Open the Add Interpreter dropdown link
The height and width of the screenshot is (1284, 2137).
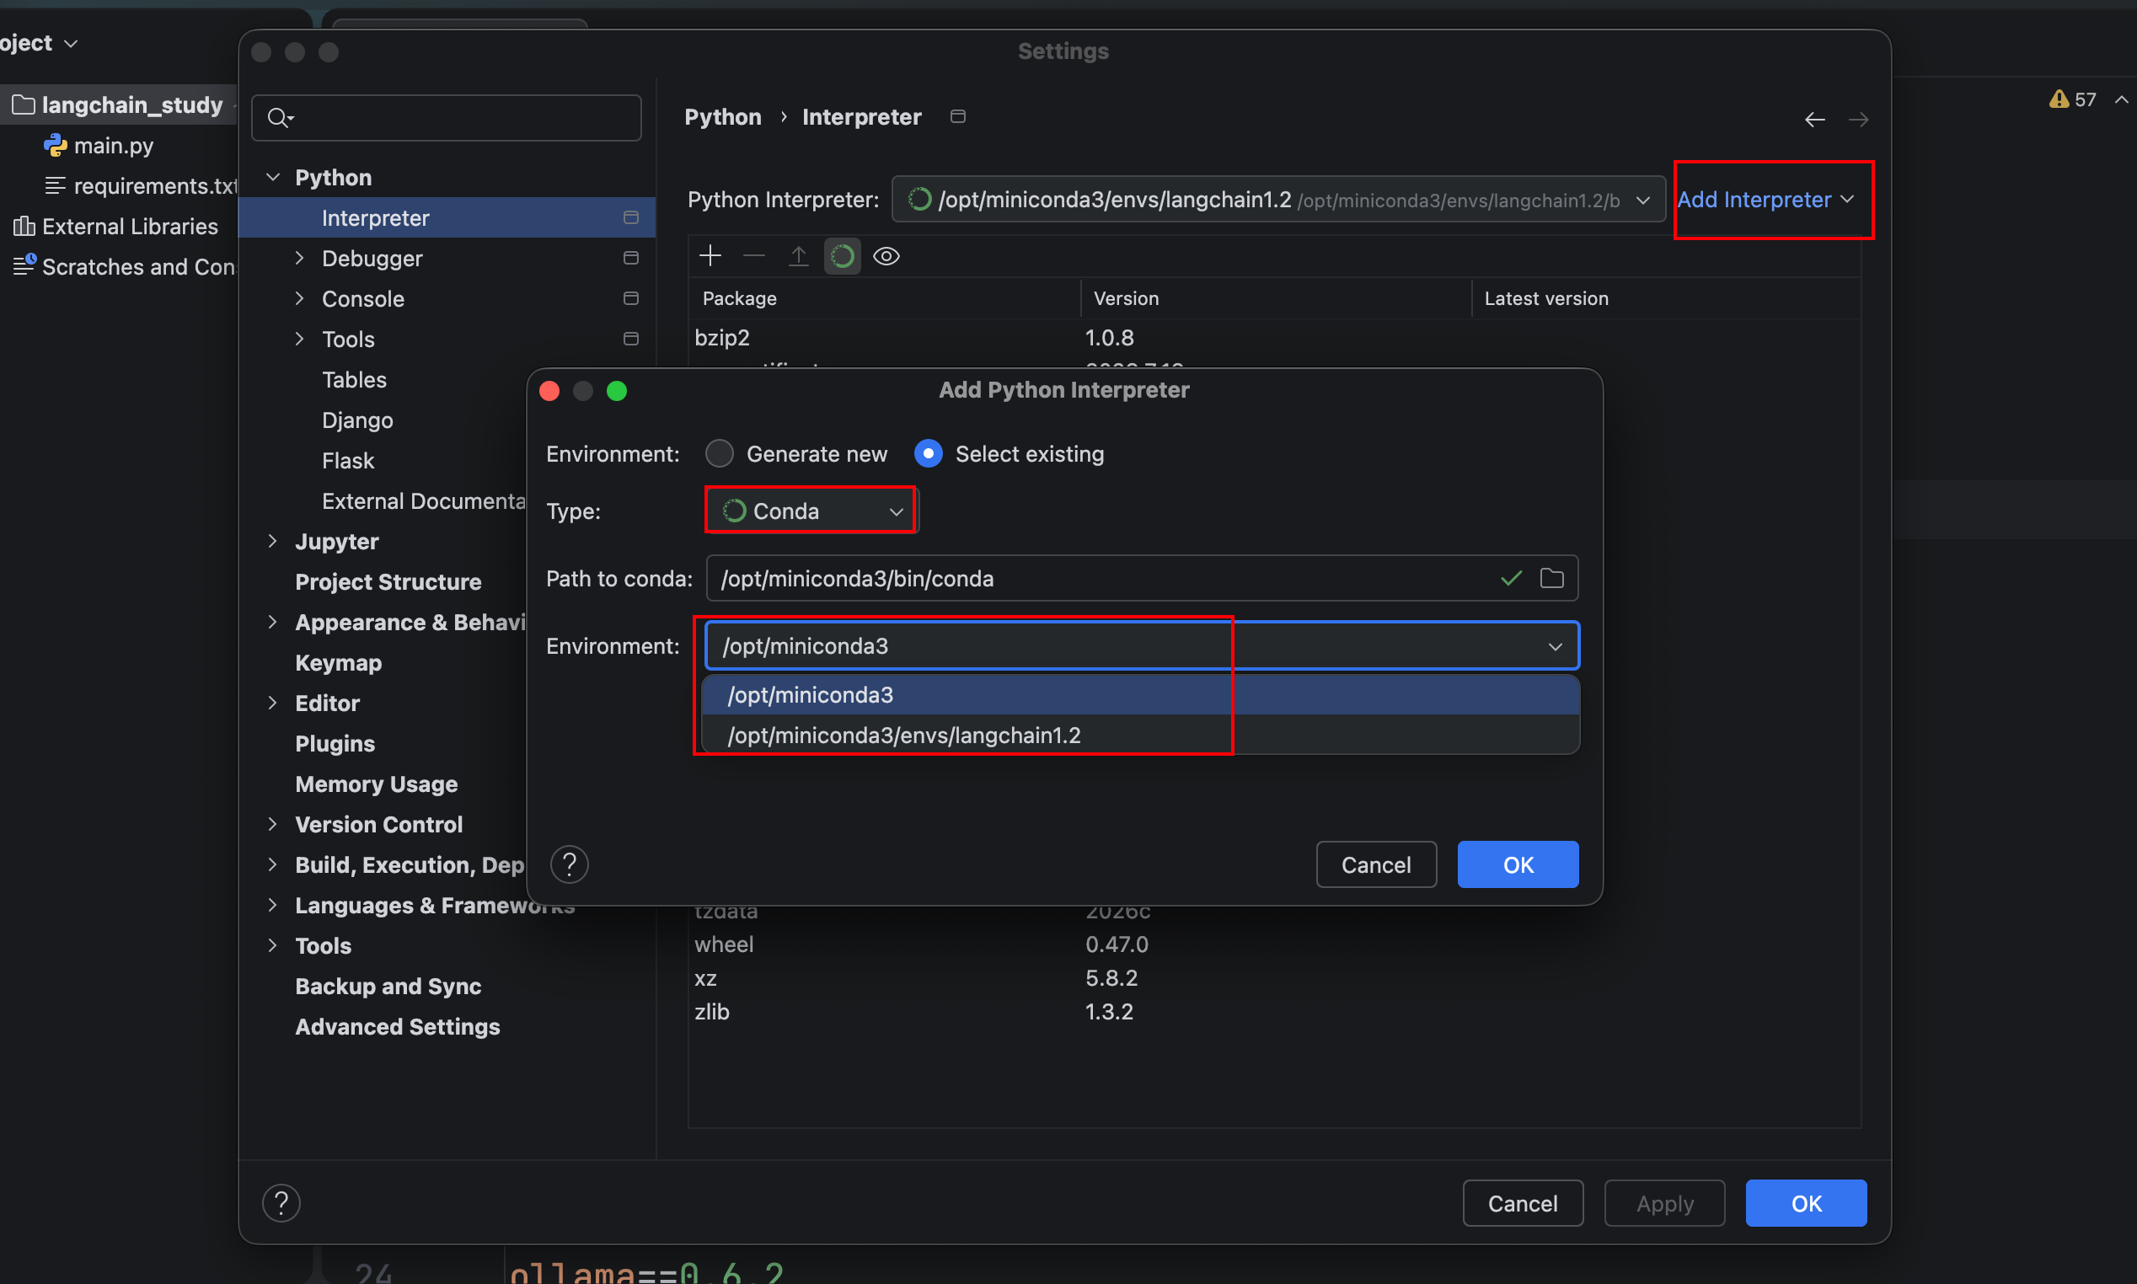pyautogui.click(x=1765, y=200)
